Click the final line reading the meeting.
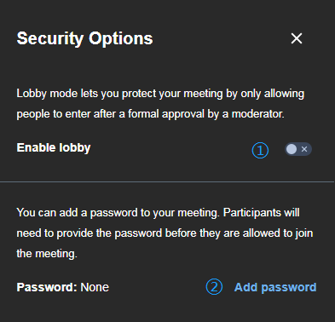Viewport: 335px width, 322px height. [47, 253]
